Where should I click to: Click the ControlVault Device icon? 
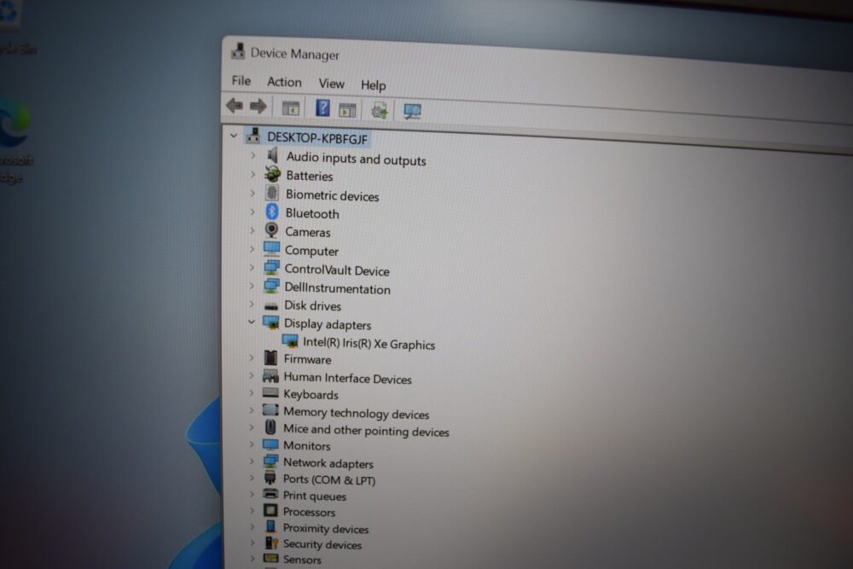click(x=271, y=267)
